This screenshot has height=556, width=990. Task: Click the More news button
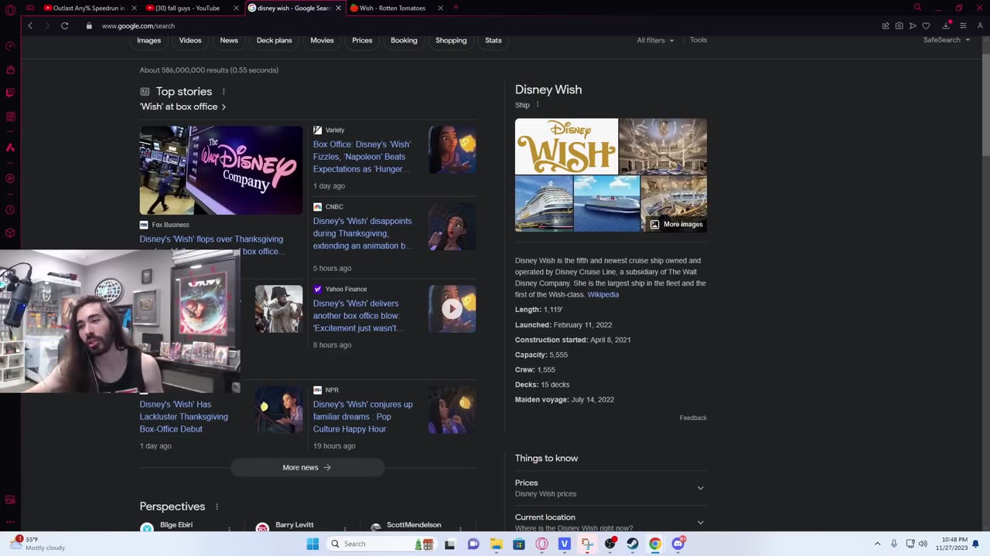click(307, 467)
